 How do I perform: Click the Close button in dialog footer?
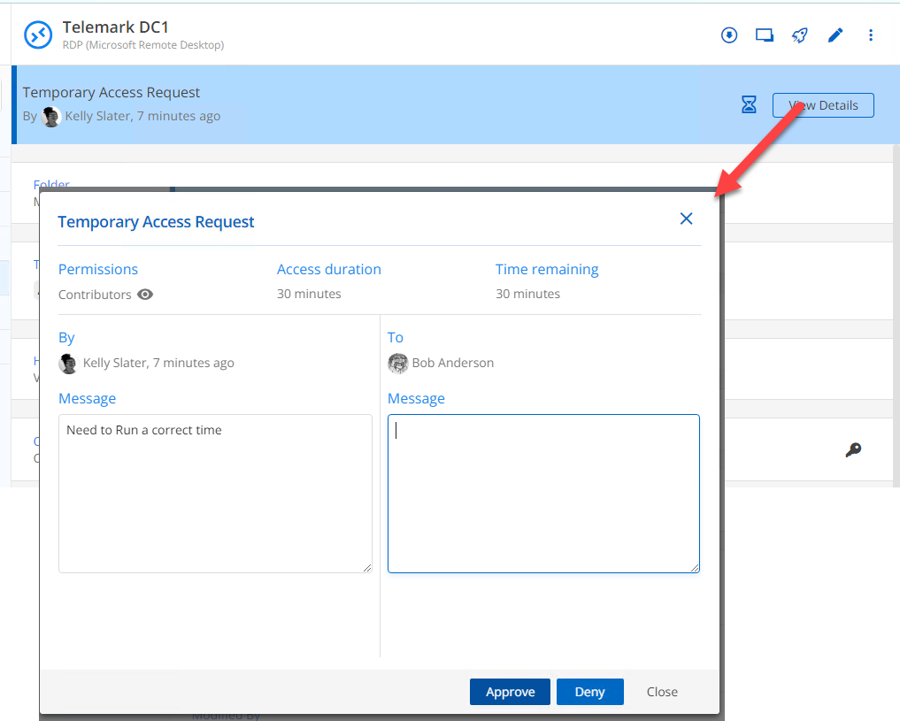coord(662,692)
